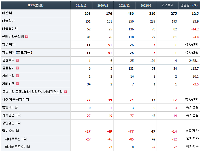Click 판매비와관리비 change value -4.4

[196, 37]
